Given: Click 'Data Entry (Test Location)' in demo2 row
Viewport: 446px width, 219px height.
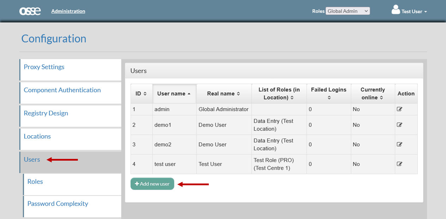Looking at the screenshot, I should [279, 144].
